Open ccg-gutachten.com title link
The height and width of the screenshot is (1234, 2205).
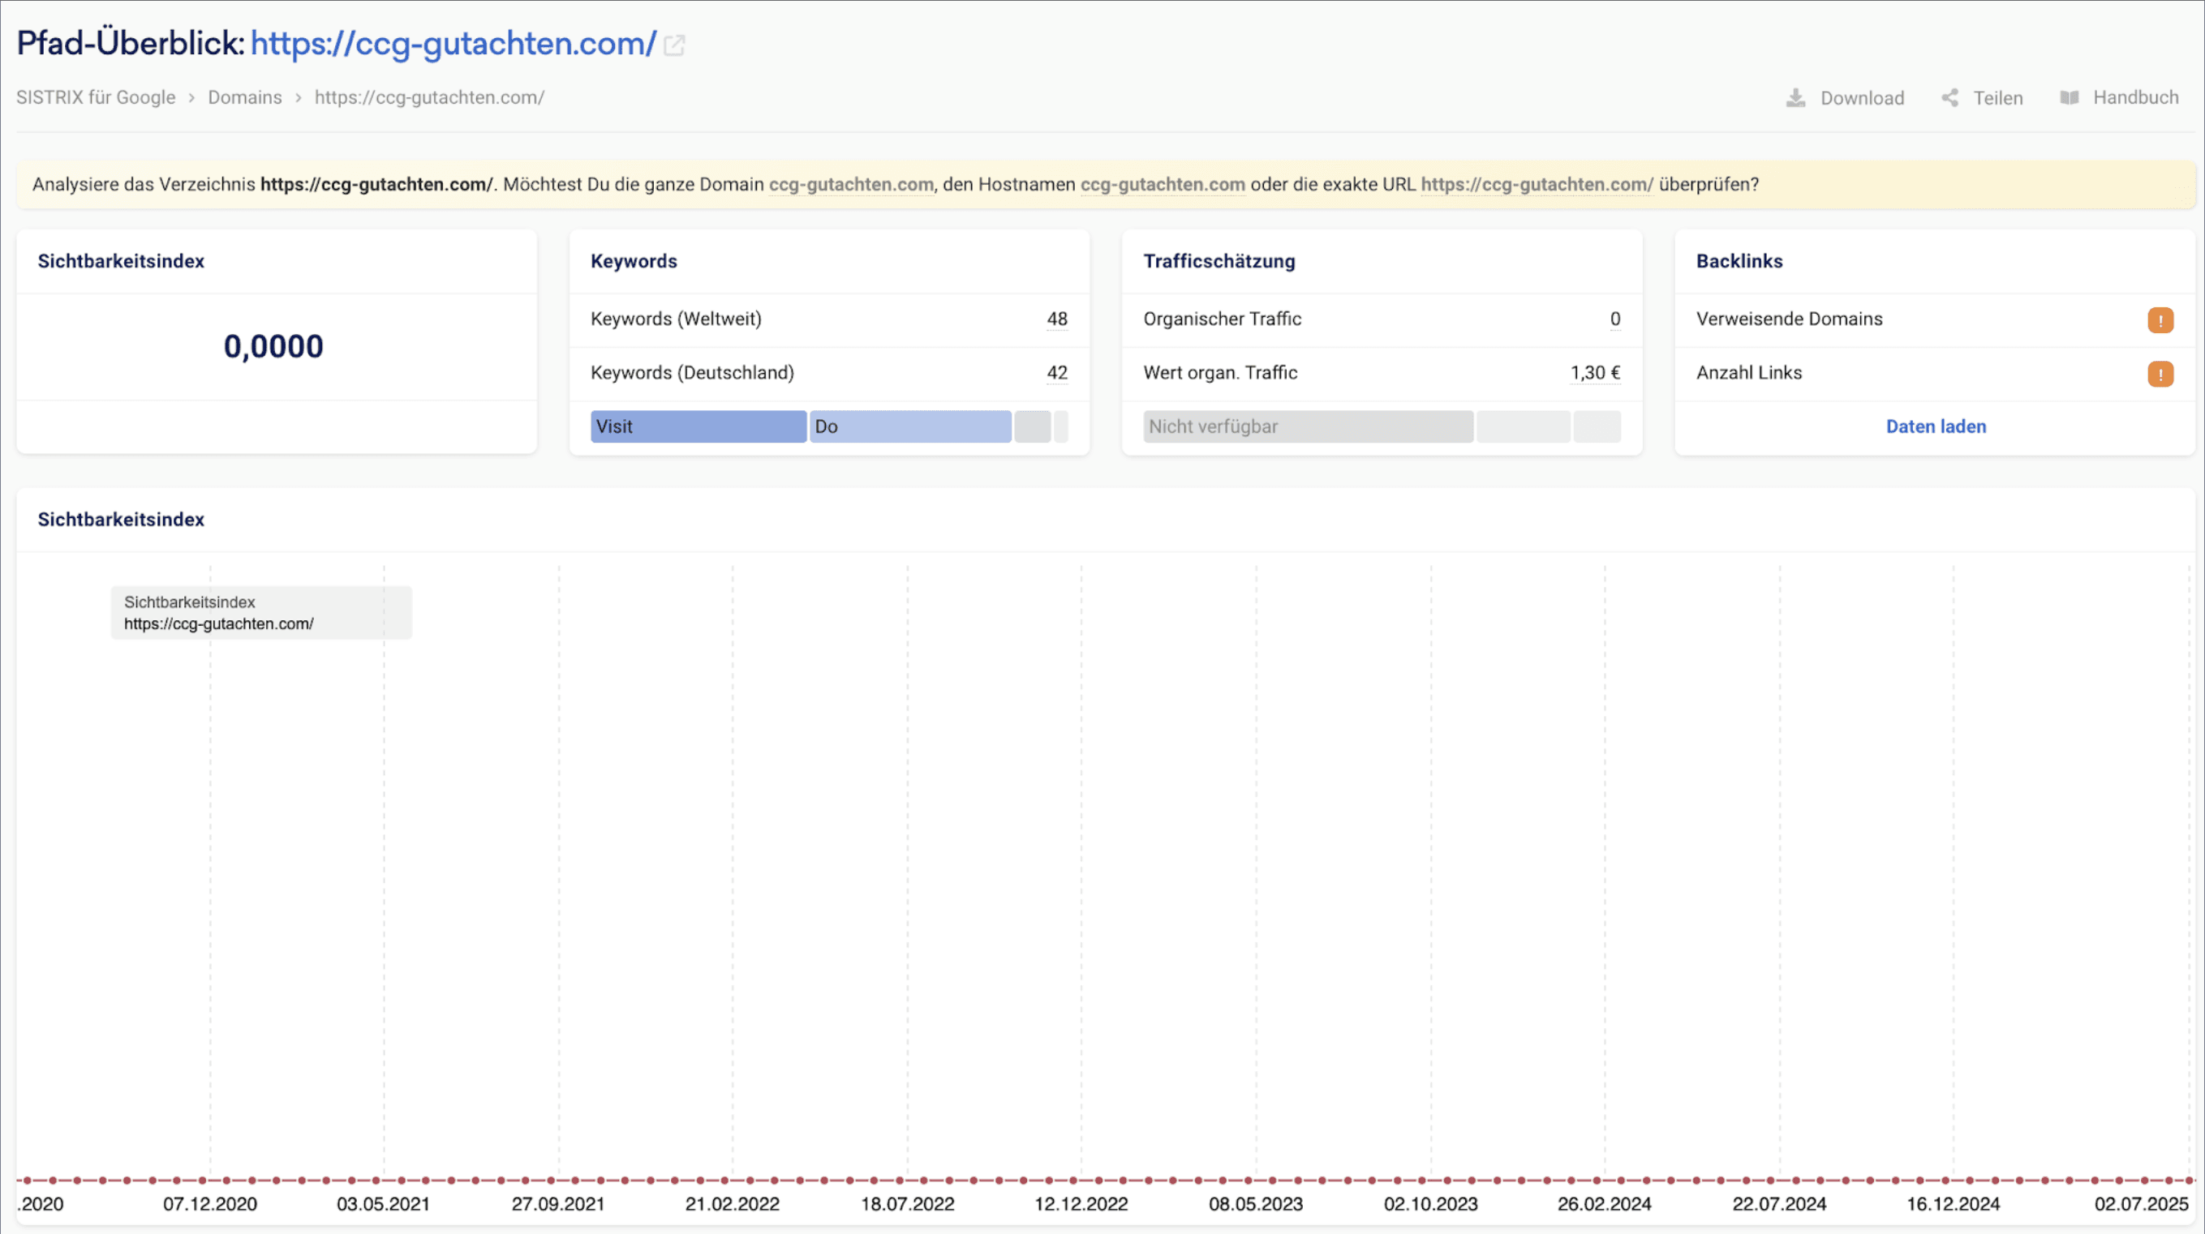pyautogui.click(x=453, y=43)
